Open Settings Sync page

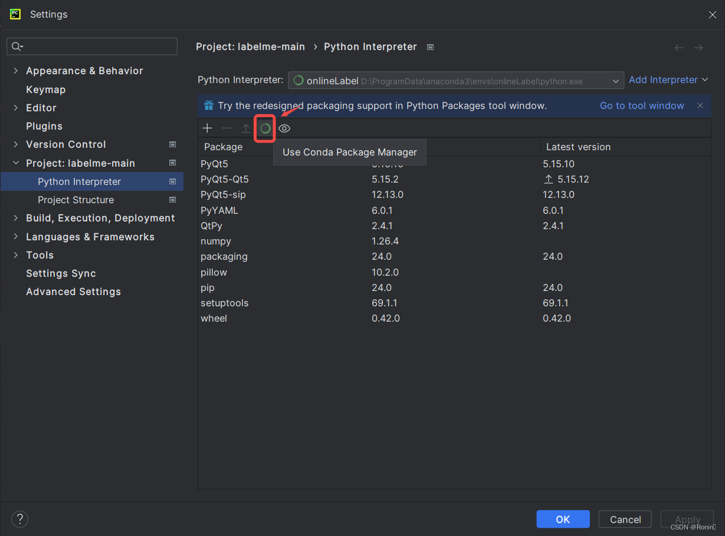click(61, 273)
